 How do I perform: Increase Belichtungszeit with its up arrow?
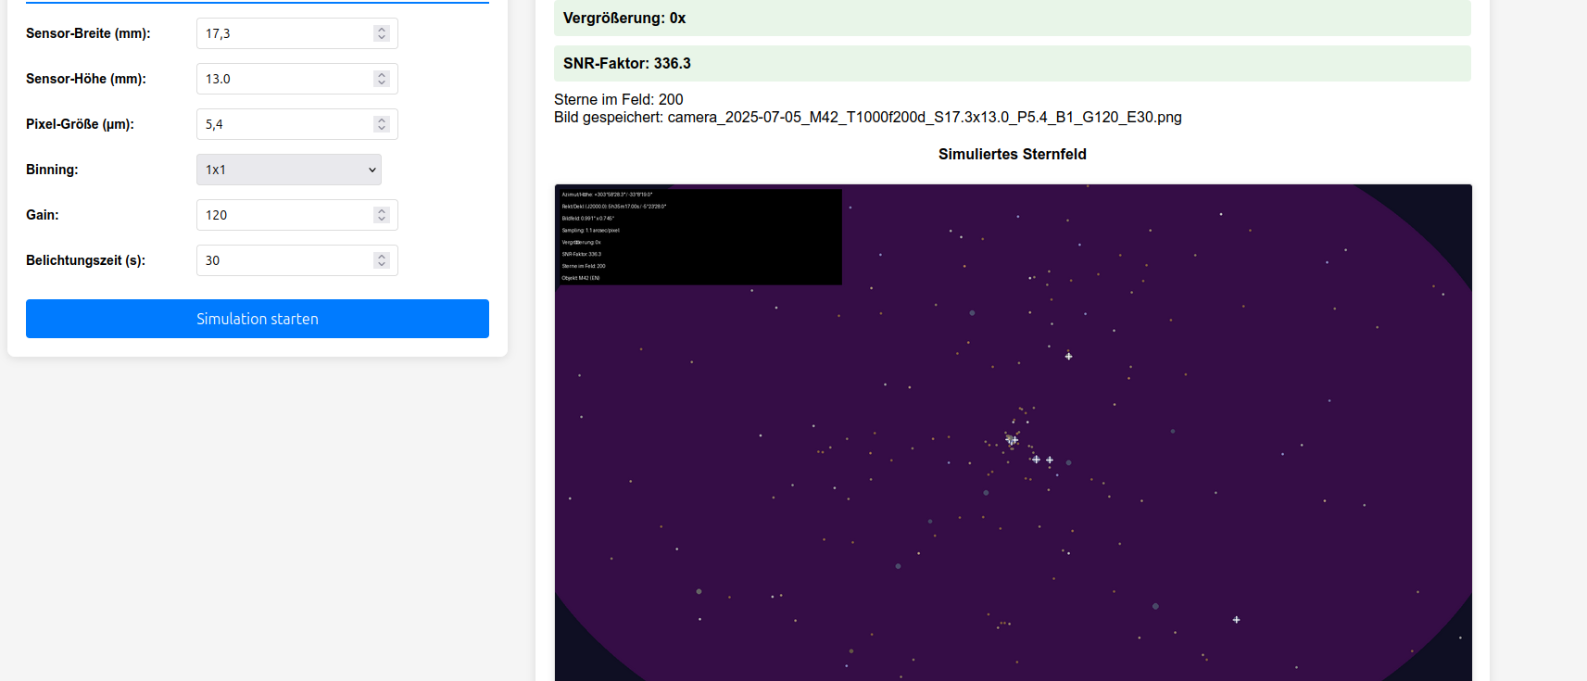[x=382, y=257]
